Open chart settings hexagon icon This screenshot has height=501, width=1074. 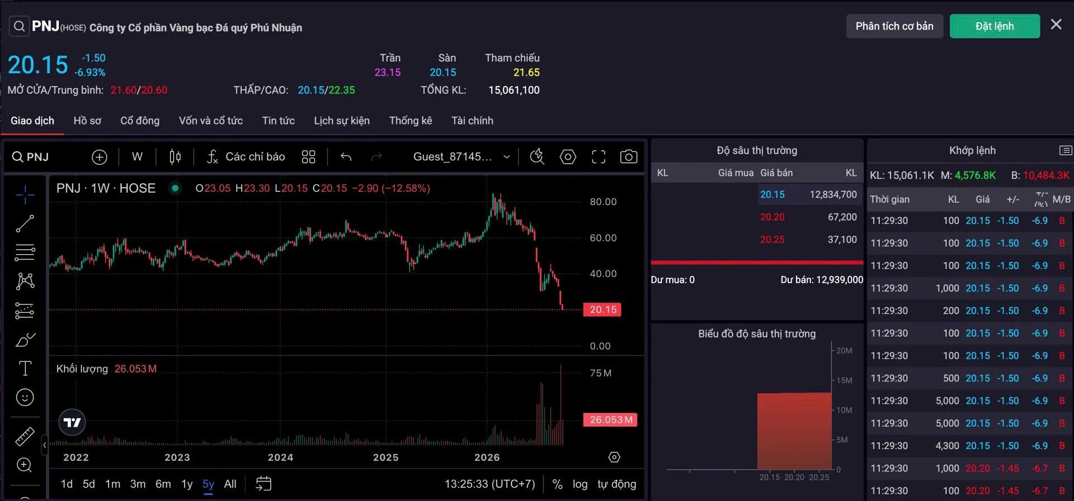click(x=568, y=158)
